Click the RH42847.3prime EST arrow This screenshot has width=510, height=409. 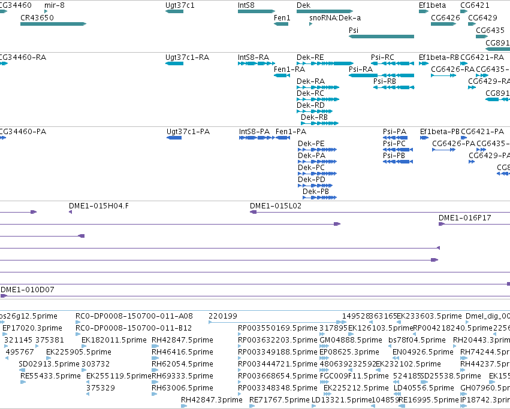click(x=184, y=406)
